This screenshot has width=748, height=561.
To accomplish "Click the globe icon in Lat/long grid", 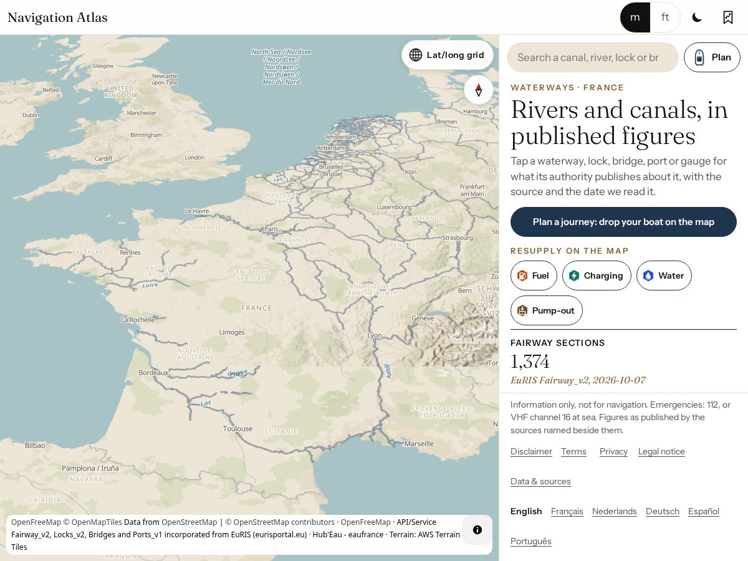I will pos(416,55).
